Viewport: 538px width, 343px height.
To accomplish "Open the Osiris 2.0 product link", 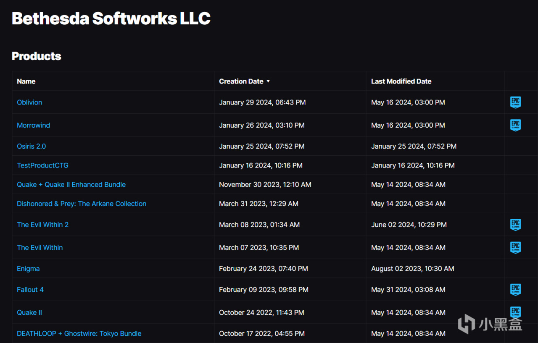I will (32, 146).
